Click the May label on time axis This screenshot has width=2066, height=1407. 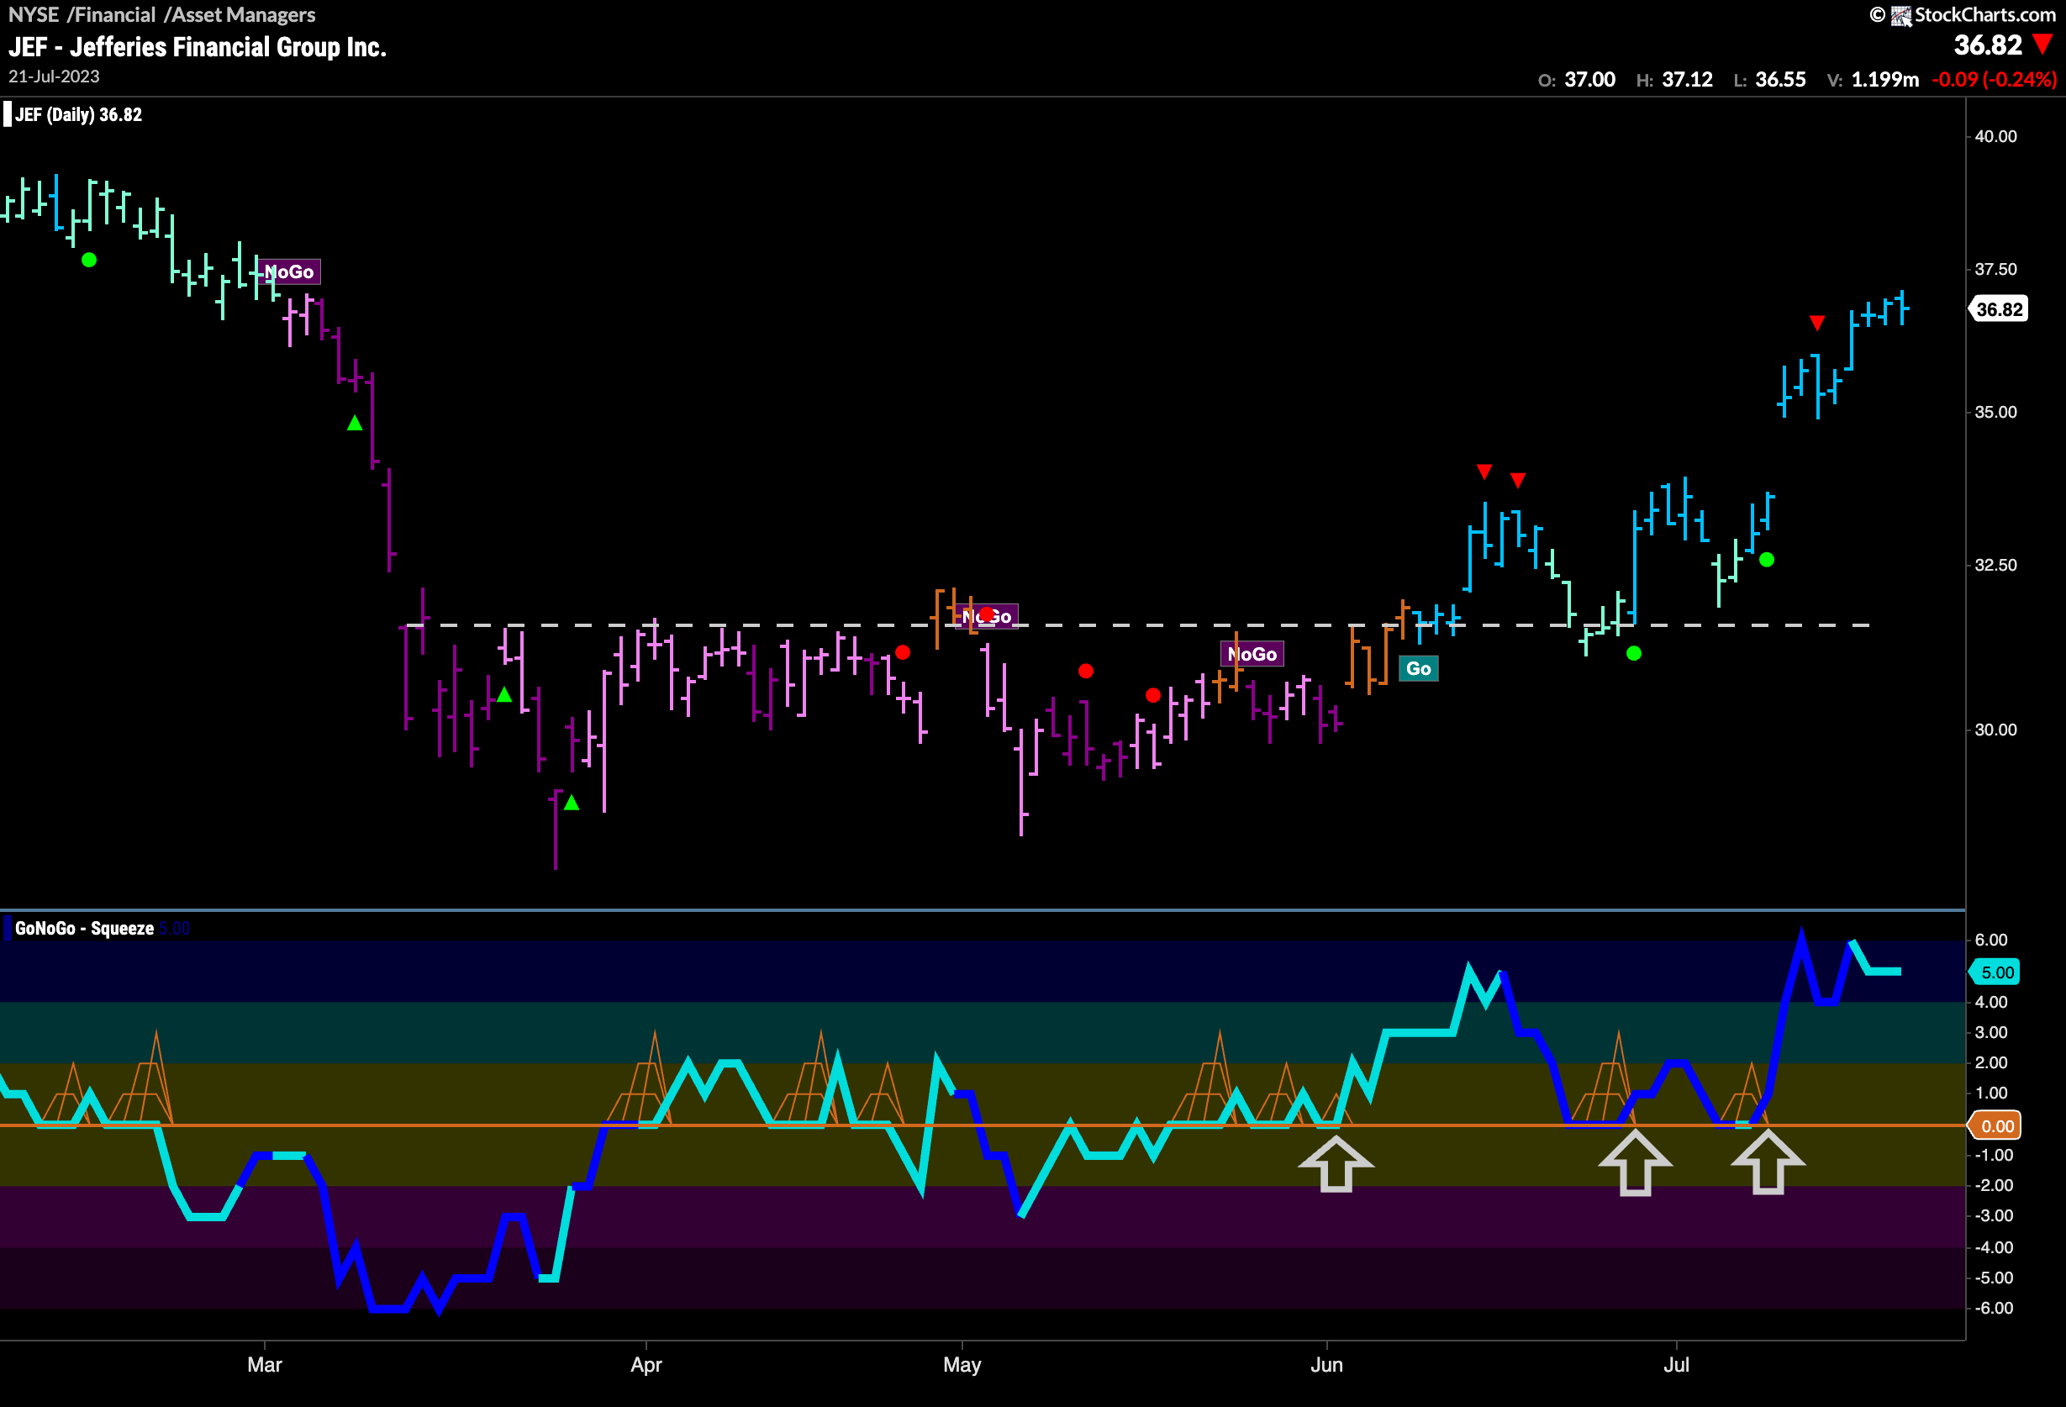pyautogui.click(x=962, y=1365)
